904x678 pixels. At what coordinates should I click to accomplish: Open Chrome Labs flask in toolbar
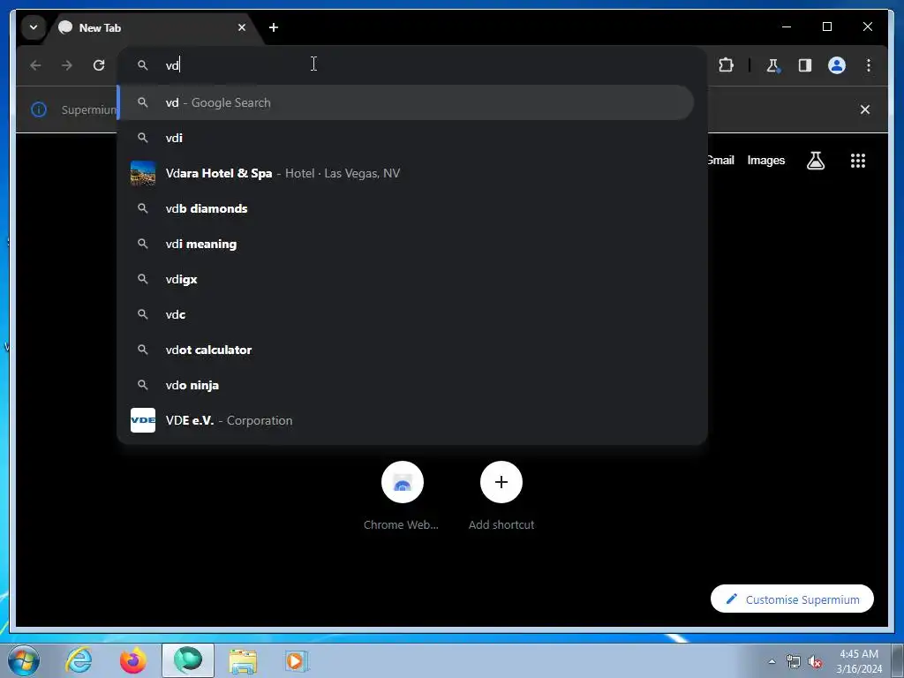[772, 65]
